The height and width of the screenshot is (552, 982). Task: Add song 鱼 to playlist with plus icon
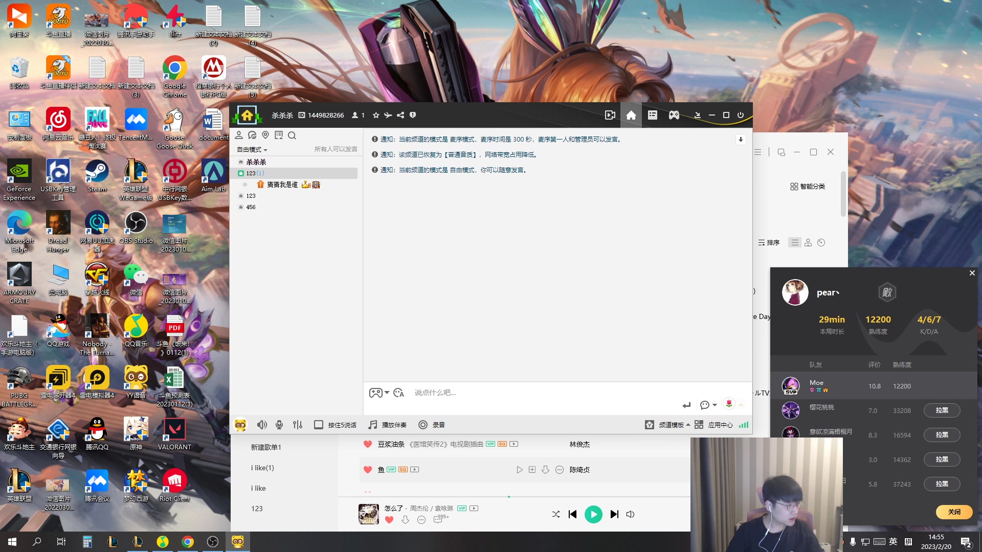coord(532,470)
